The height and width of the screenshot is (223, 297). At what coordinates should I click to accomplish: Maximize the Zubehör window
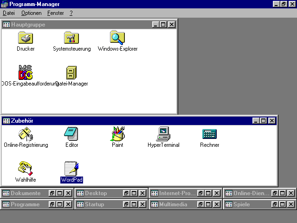click(263, 121)
